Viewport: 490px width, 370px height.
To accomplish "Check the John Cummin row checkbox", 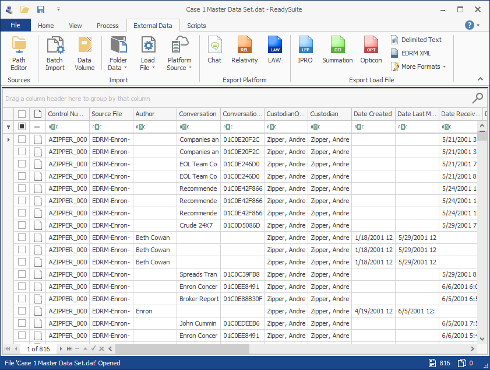I will coord(22,323).
